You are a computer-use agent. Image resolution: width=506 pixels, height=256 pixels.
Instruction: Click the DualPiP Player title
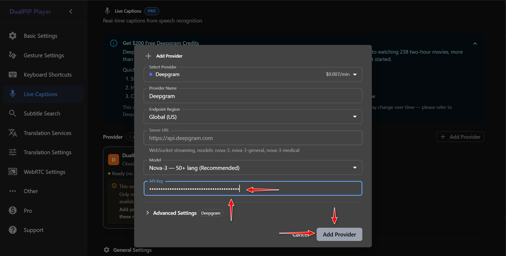coord(30,12)
